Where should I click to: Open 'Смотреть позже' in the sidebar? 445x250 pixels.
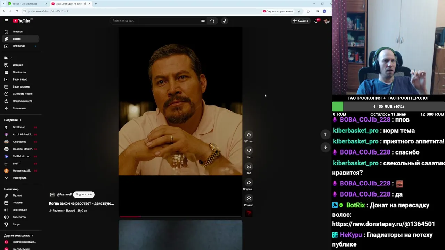20,94
